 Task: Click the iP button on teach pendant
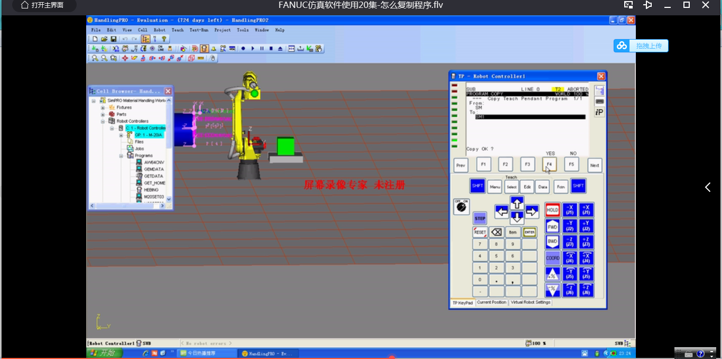click(599, 112)
